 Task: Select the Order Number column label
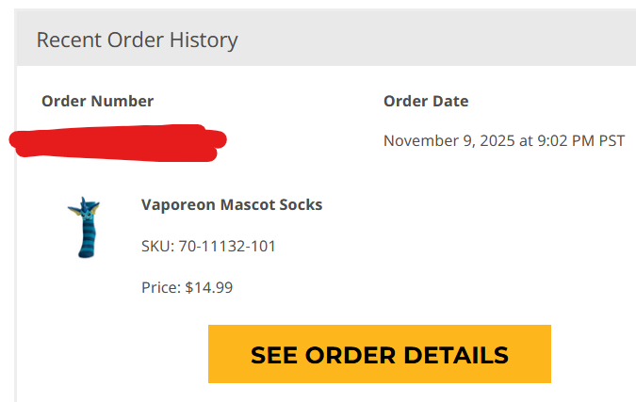click(x=97, y=101)
